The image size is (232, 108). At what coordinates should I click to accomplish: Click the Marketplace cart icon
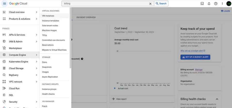4,48
